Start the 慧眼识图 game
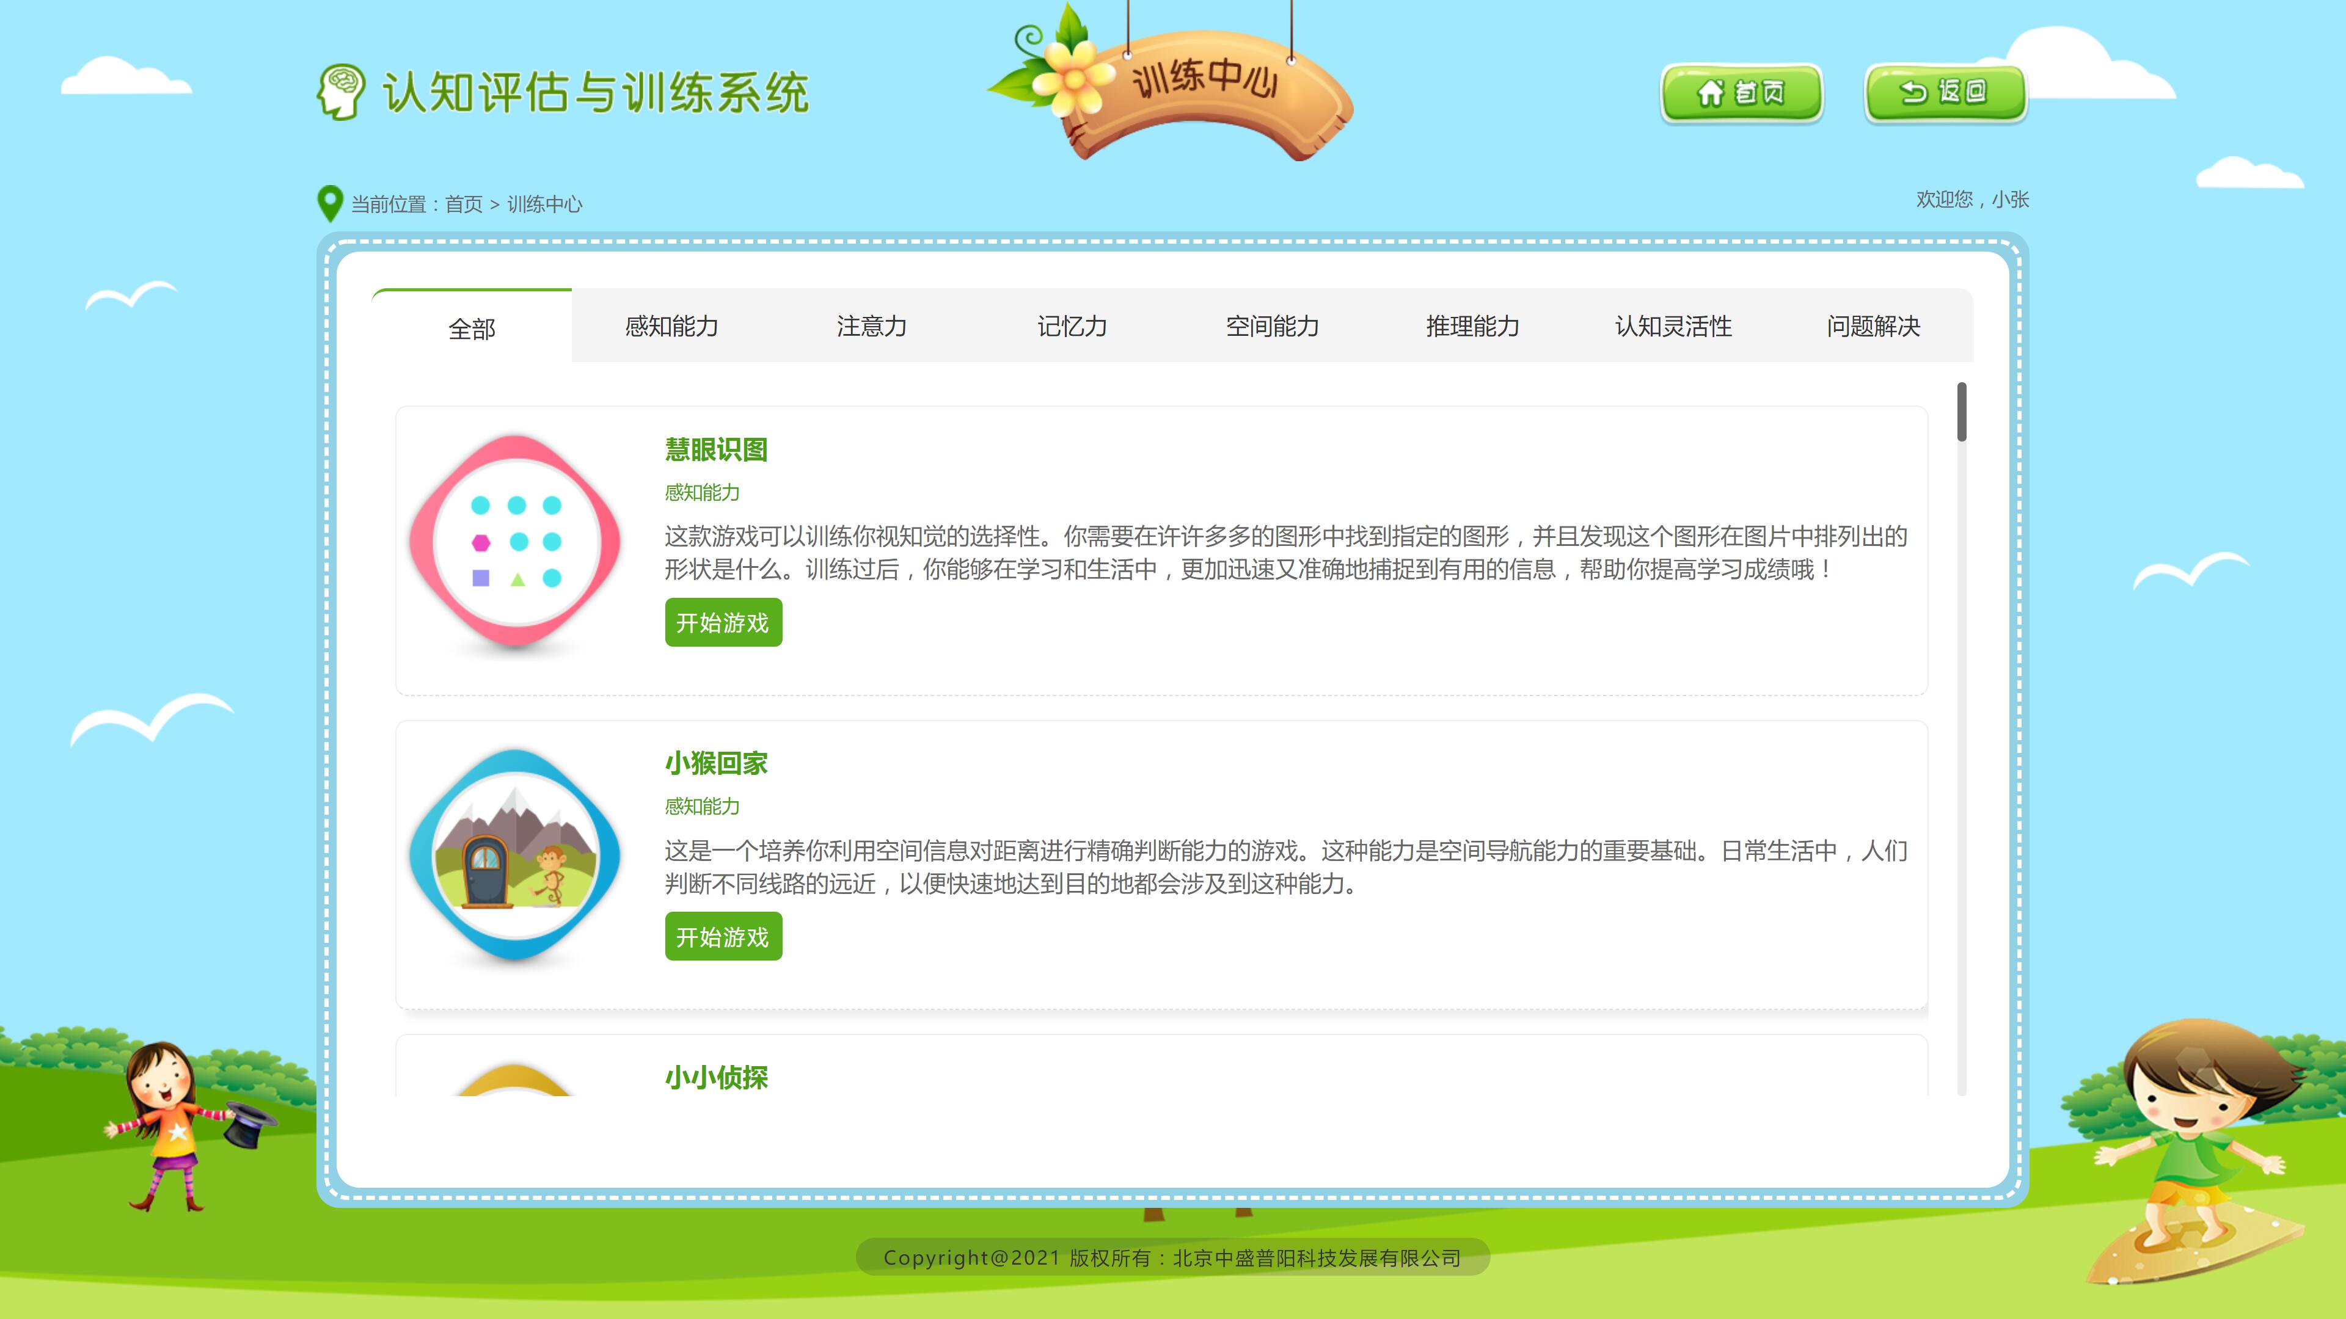The width and height of the screenshot is (2346, 1319). (x=723, y=623)
